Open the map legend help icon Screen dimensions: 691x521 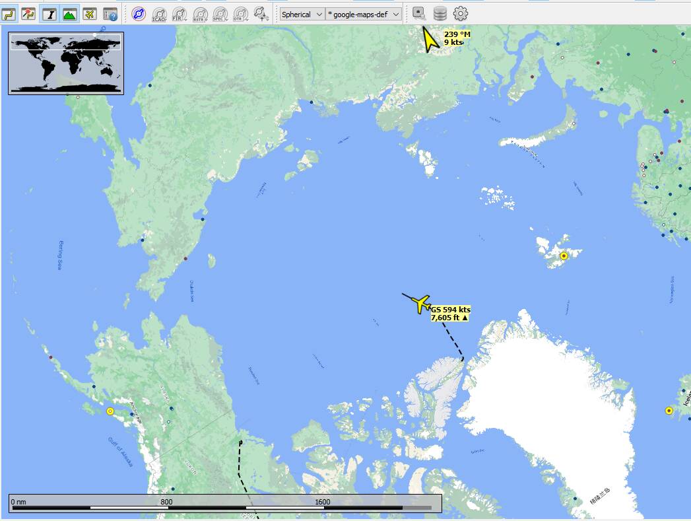(110, 14)
